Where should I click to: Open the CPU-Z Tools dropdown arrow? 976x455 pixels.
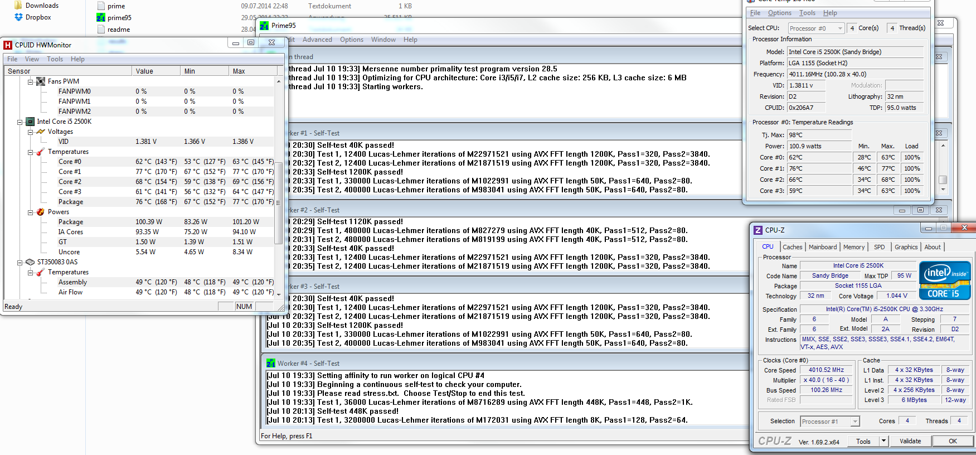883,441
